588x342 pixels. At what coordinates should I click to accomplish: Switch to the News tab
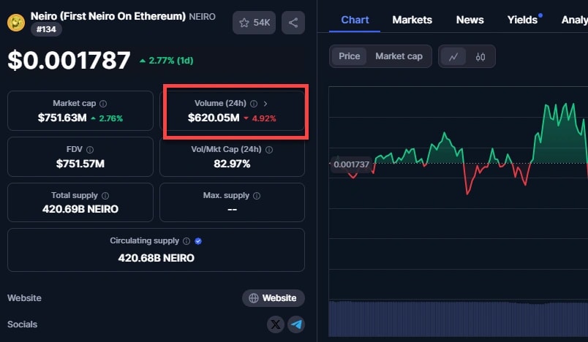(x=470, y=20)
